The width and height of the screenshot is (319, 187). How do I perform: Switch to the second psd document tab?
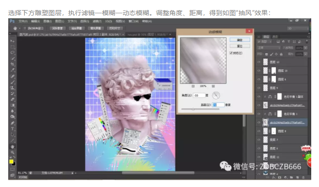(149, 34)
